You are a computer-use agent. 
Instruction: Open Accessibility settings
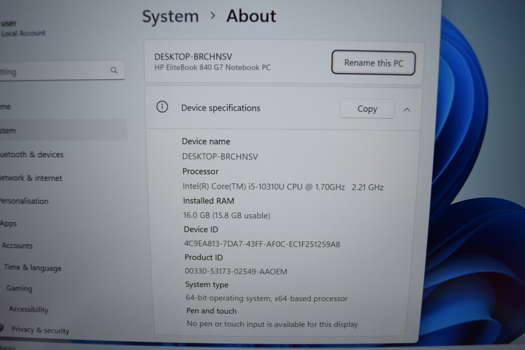coord(28,309)
